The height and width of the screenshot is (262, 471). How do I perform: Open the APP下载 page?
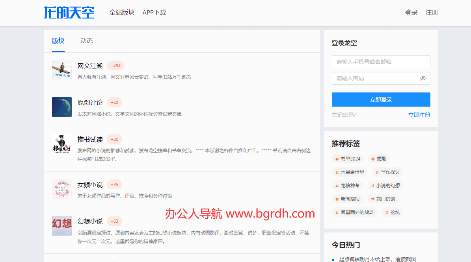tap(155, 13)
